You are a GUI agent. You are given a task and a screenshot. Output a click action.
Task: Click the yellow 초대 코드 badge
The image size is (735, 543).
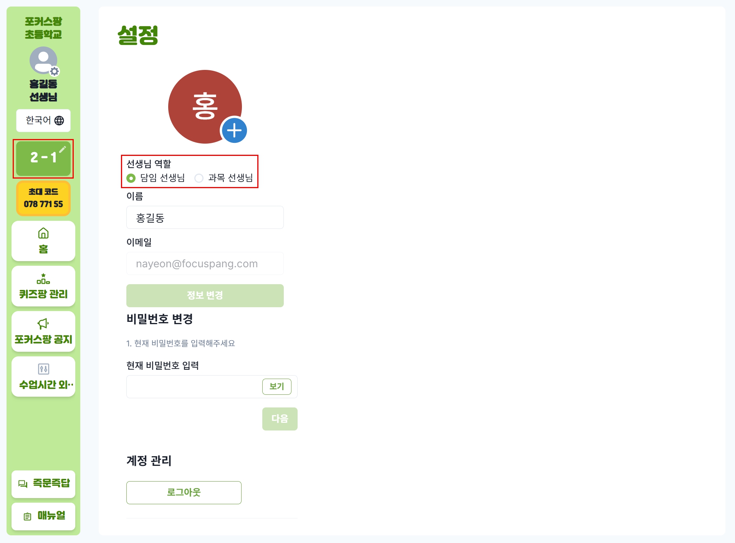click(x=43, y=198)
